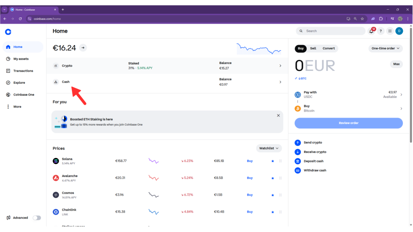Open the apps grid icon
Screen dimensions: 413x232
tap(390, 31)
